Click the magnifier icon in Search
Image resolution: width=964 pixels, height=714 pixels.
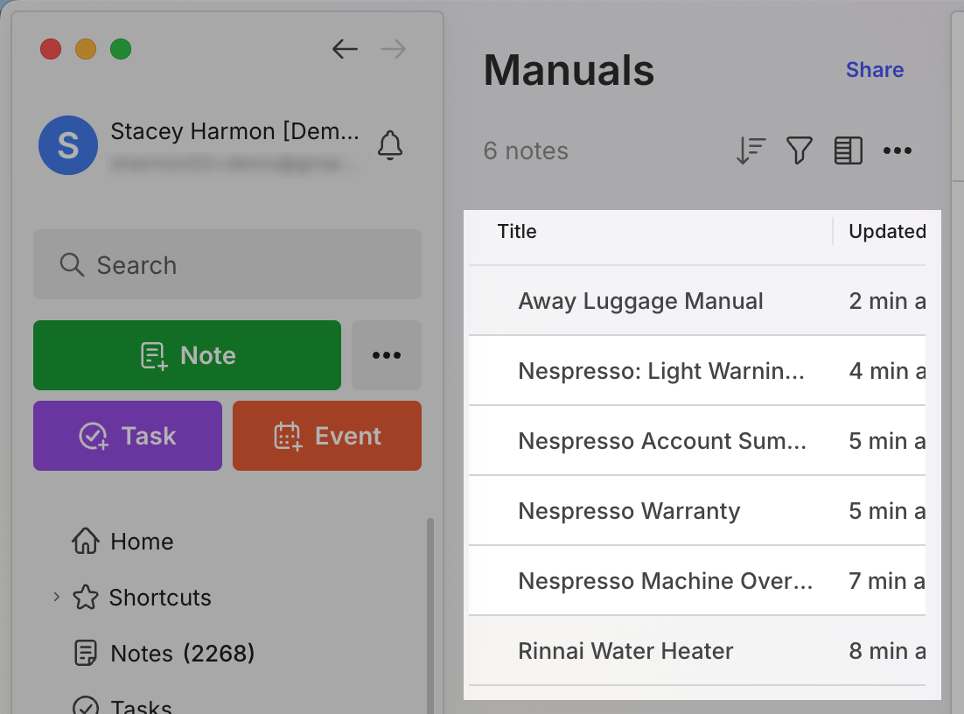tap(72, 265)
